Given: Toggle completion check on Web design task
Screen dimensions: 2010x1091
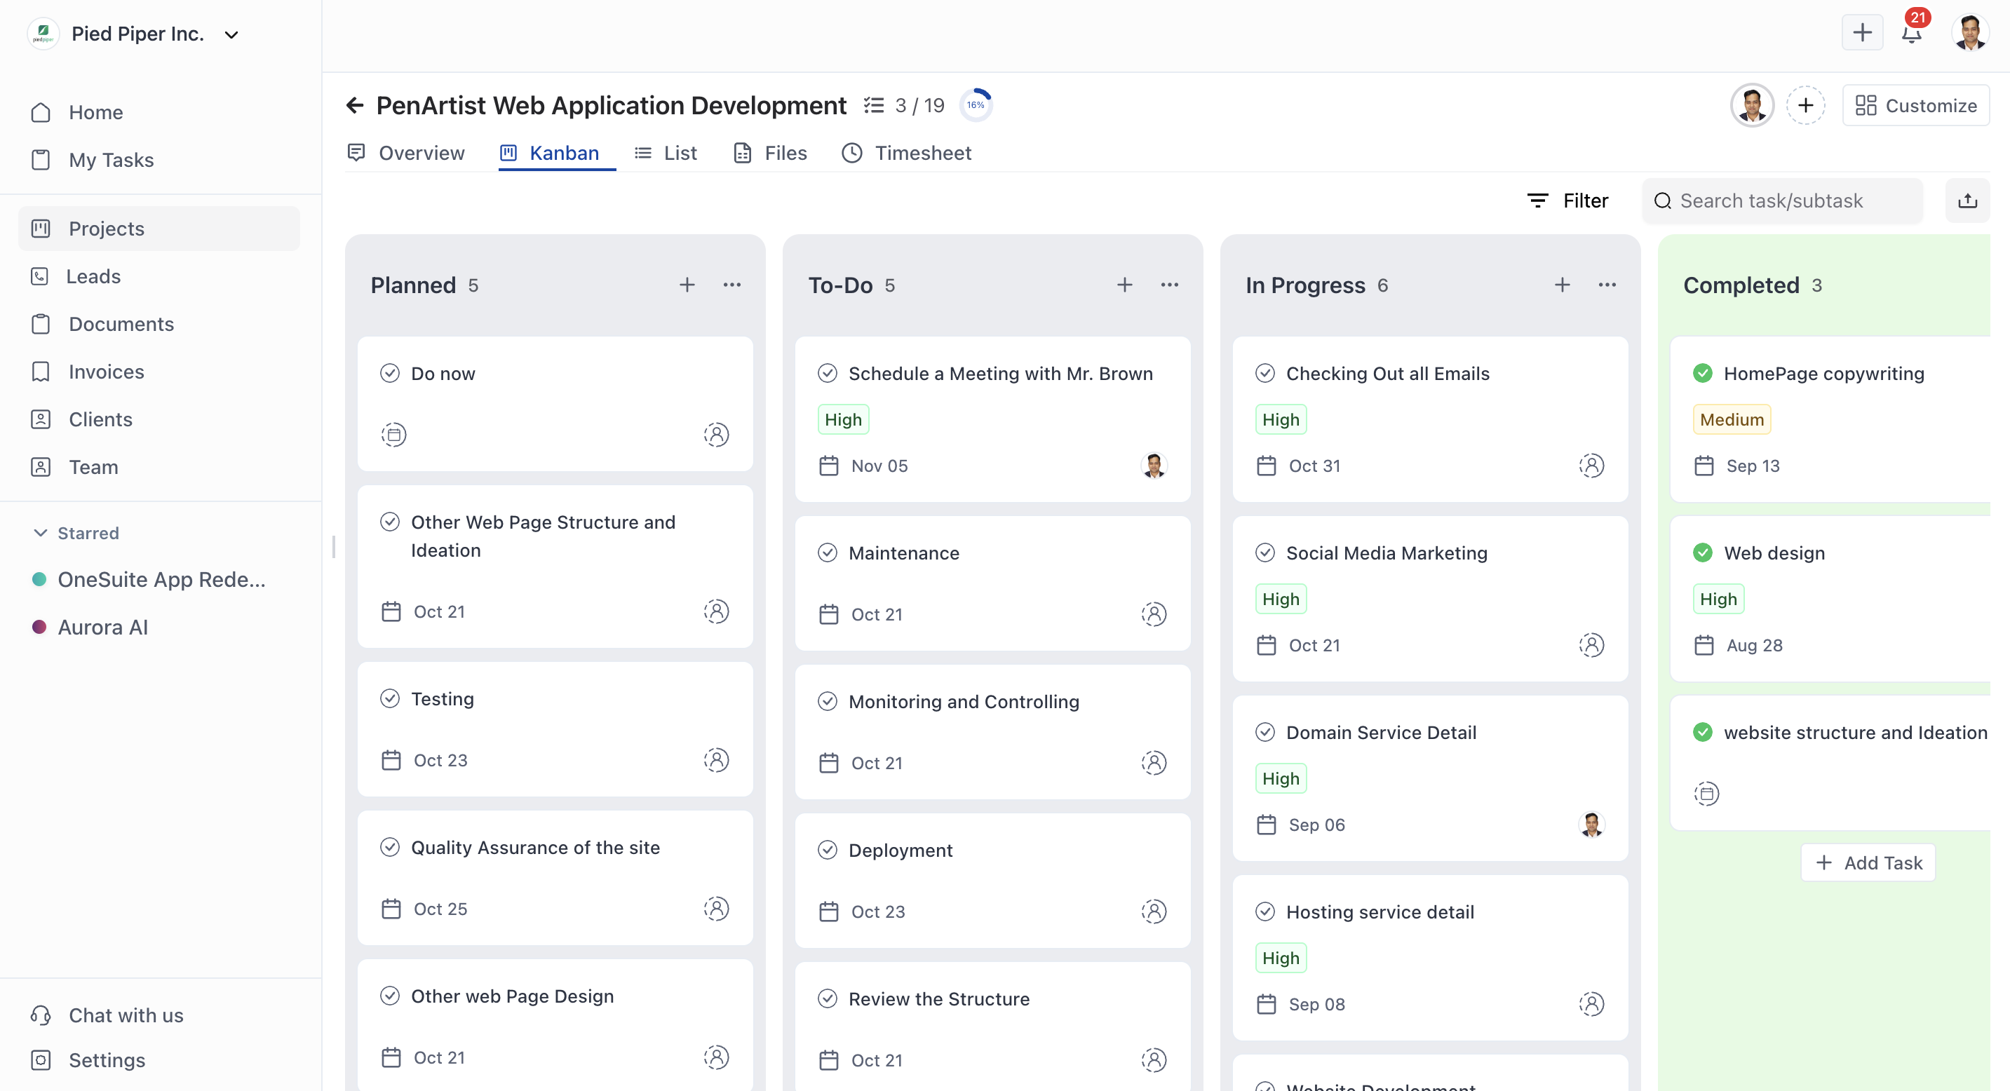Looking at the screenshot, I should [x=1703, y=553].
